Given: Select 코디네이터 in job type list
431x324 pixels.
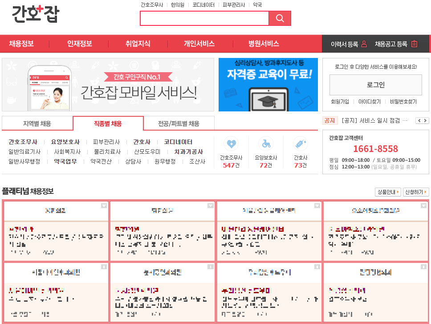Looking at the screenshot, I should (x=178, y=142).
